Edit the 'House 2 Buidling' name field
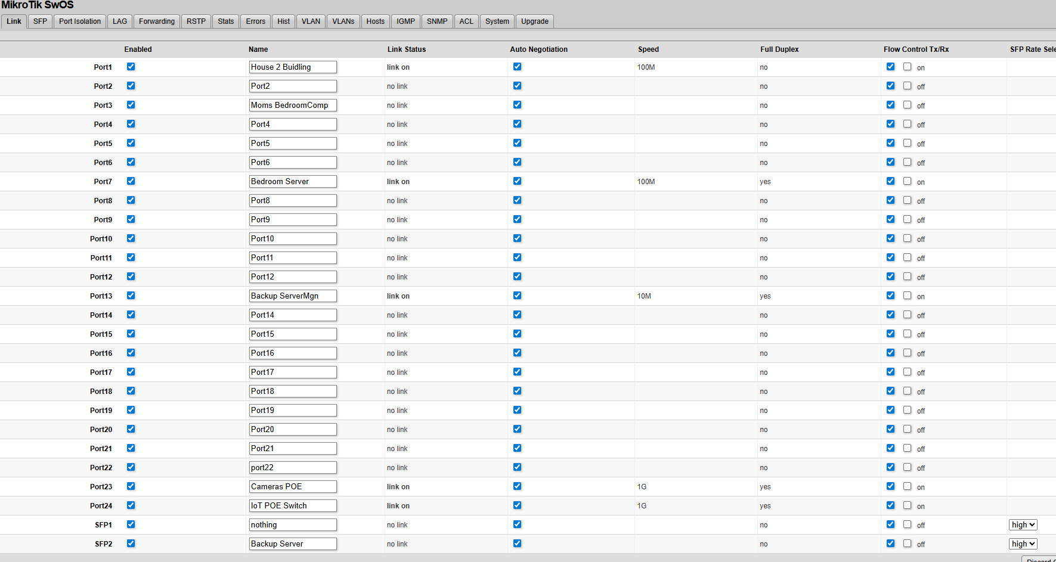 click(x=293, y=67)
